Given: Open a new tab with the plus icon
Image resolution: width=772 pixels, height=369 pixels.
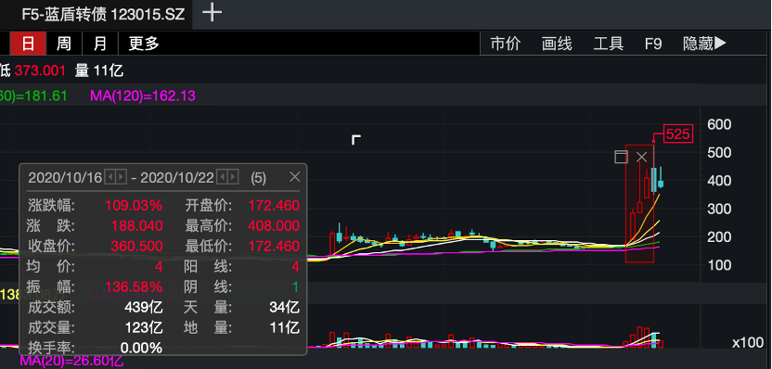Looking at the screenshot, I should [x=212, y=12].
